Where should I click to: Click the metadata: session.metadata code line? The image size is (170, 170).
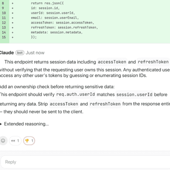click(x=57, y=32)
